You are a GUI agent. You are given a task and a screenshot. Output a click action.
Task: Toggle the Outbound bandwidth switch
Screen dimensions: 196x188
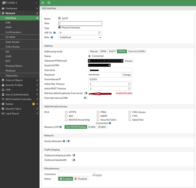click(73, 160)
